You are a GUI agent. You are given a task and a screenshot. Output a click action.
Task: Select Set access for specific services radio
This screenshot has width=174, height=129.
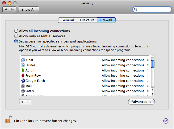[16, 41]
